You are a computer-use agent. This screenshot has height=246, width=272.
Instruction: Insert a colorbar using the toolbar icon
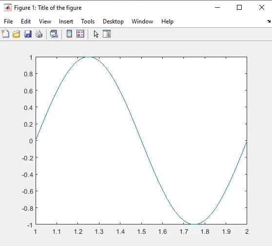click(x=69, y=34)
